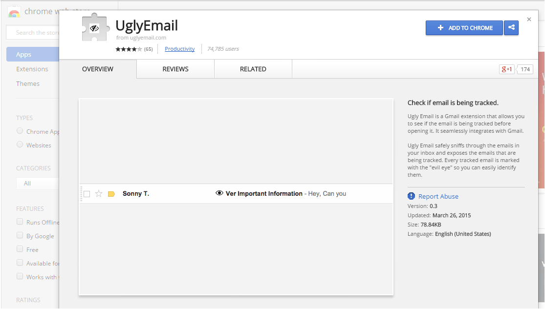Toggle the Available for checkbox
The width and height of the screenshot is (545, 309).
[x=20, y=263]
